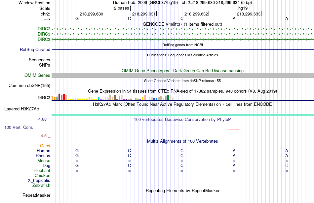The image size is (314, 203).
Task: Click the -4.5 PhyloP lower scale value
Action: [43, 136]
